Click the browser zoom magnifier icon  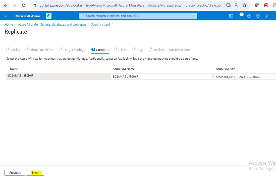(x=236, y=5)
